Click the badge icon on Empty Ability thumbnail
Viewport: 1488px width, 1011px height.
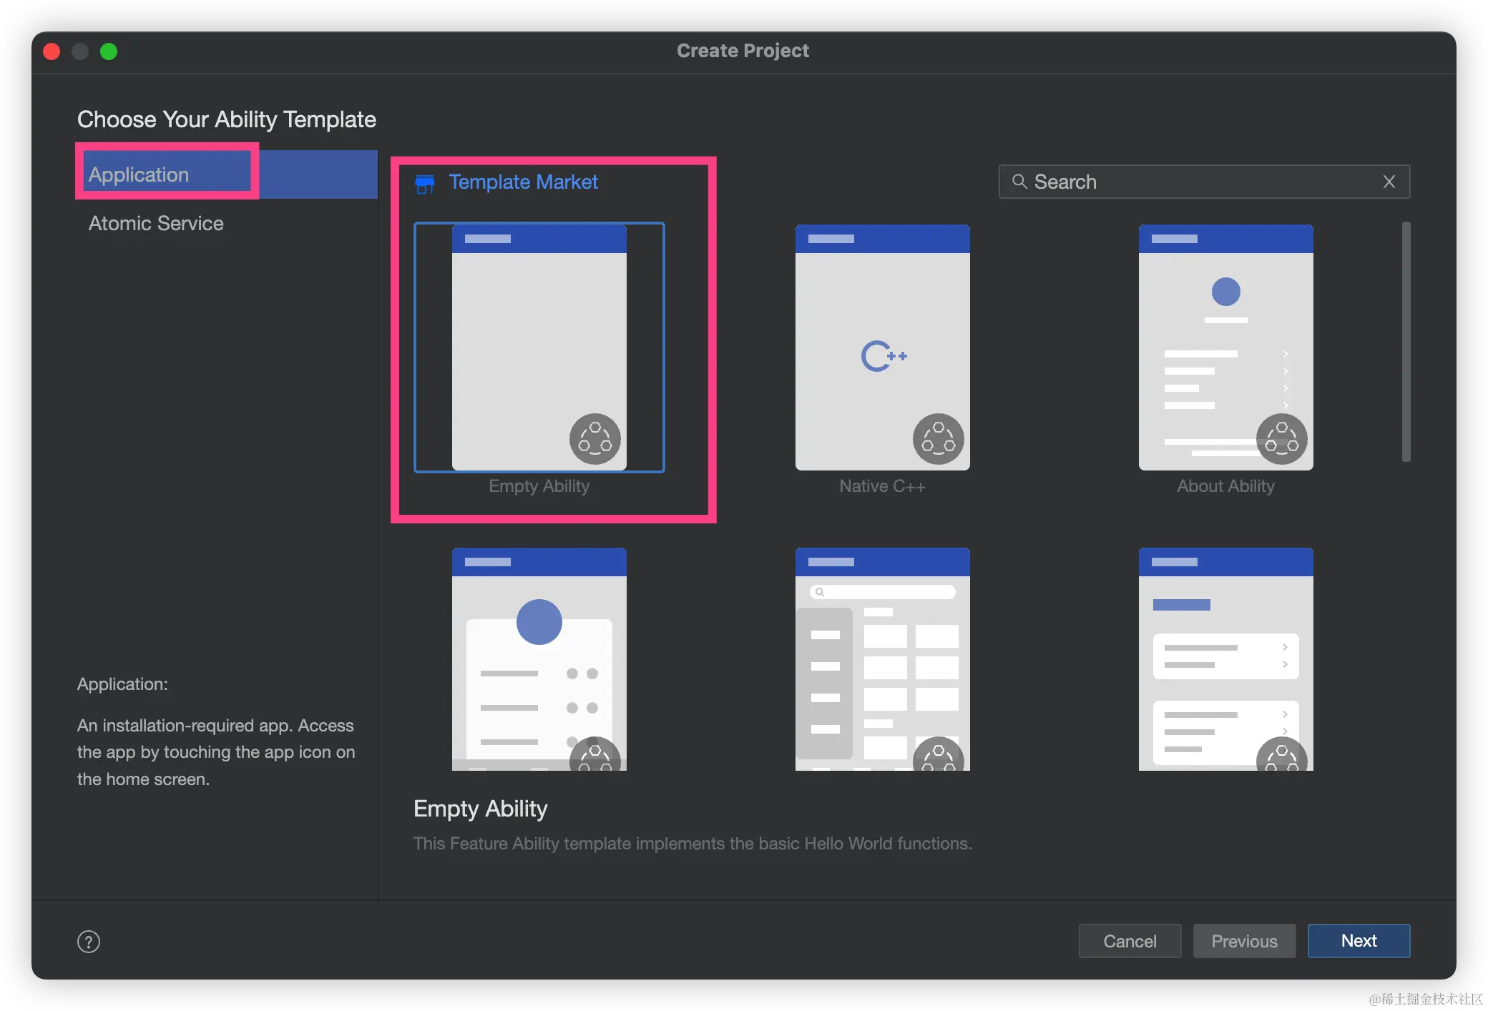coord(594,438)
